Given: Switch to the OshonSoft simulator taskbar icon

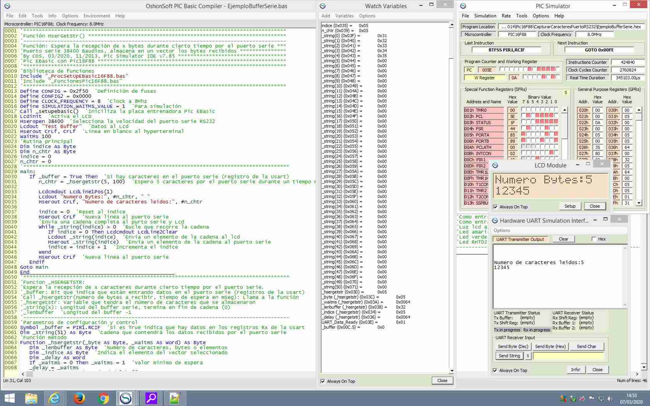Looking at the screenshot, I should tap(126, 398).
